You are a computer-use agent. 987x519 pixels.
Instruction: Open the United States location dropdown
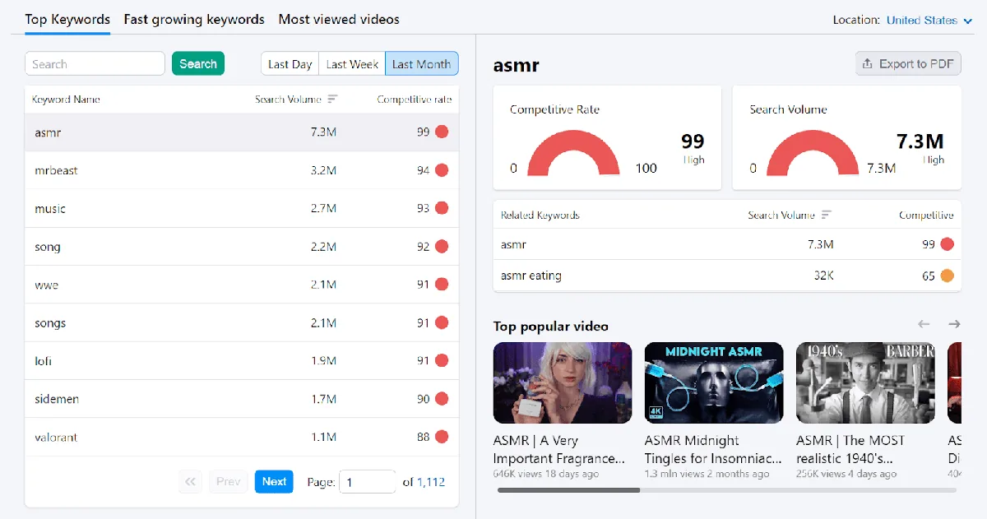tap(929, 20)
